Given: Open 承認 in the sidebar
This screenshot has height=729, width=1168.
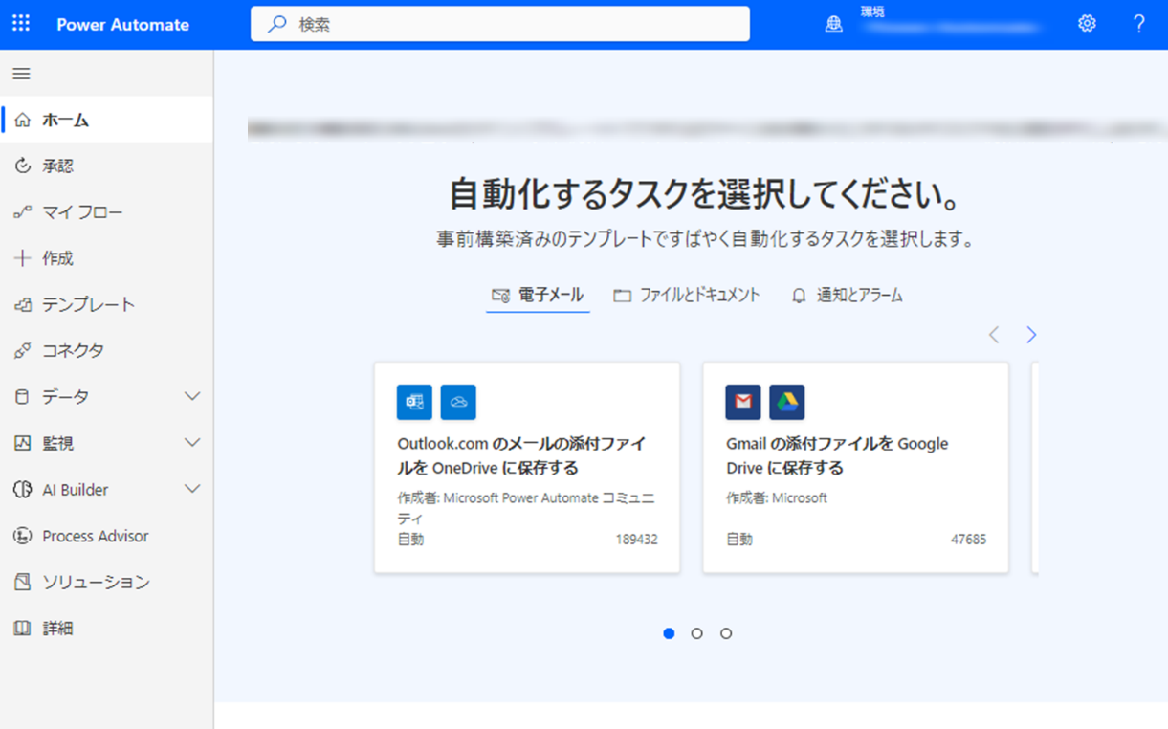Looking at the screenshot, I should click(x=106, y=166).
